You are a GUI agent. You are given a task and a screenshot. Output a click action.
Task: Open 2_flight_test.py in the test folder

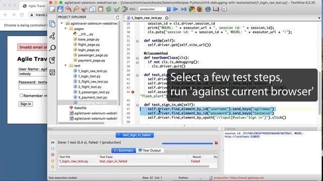(90, 87)
